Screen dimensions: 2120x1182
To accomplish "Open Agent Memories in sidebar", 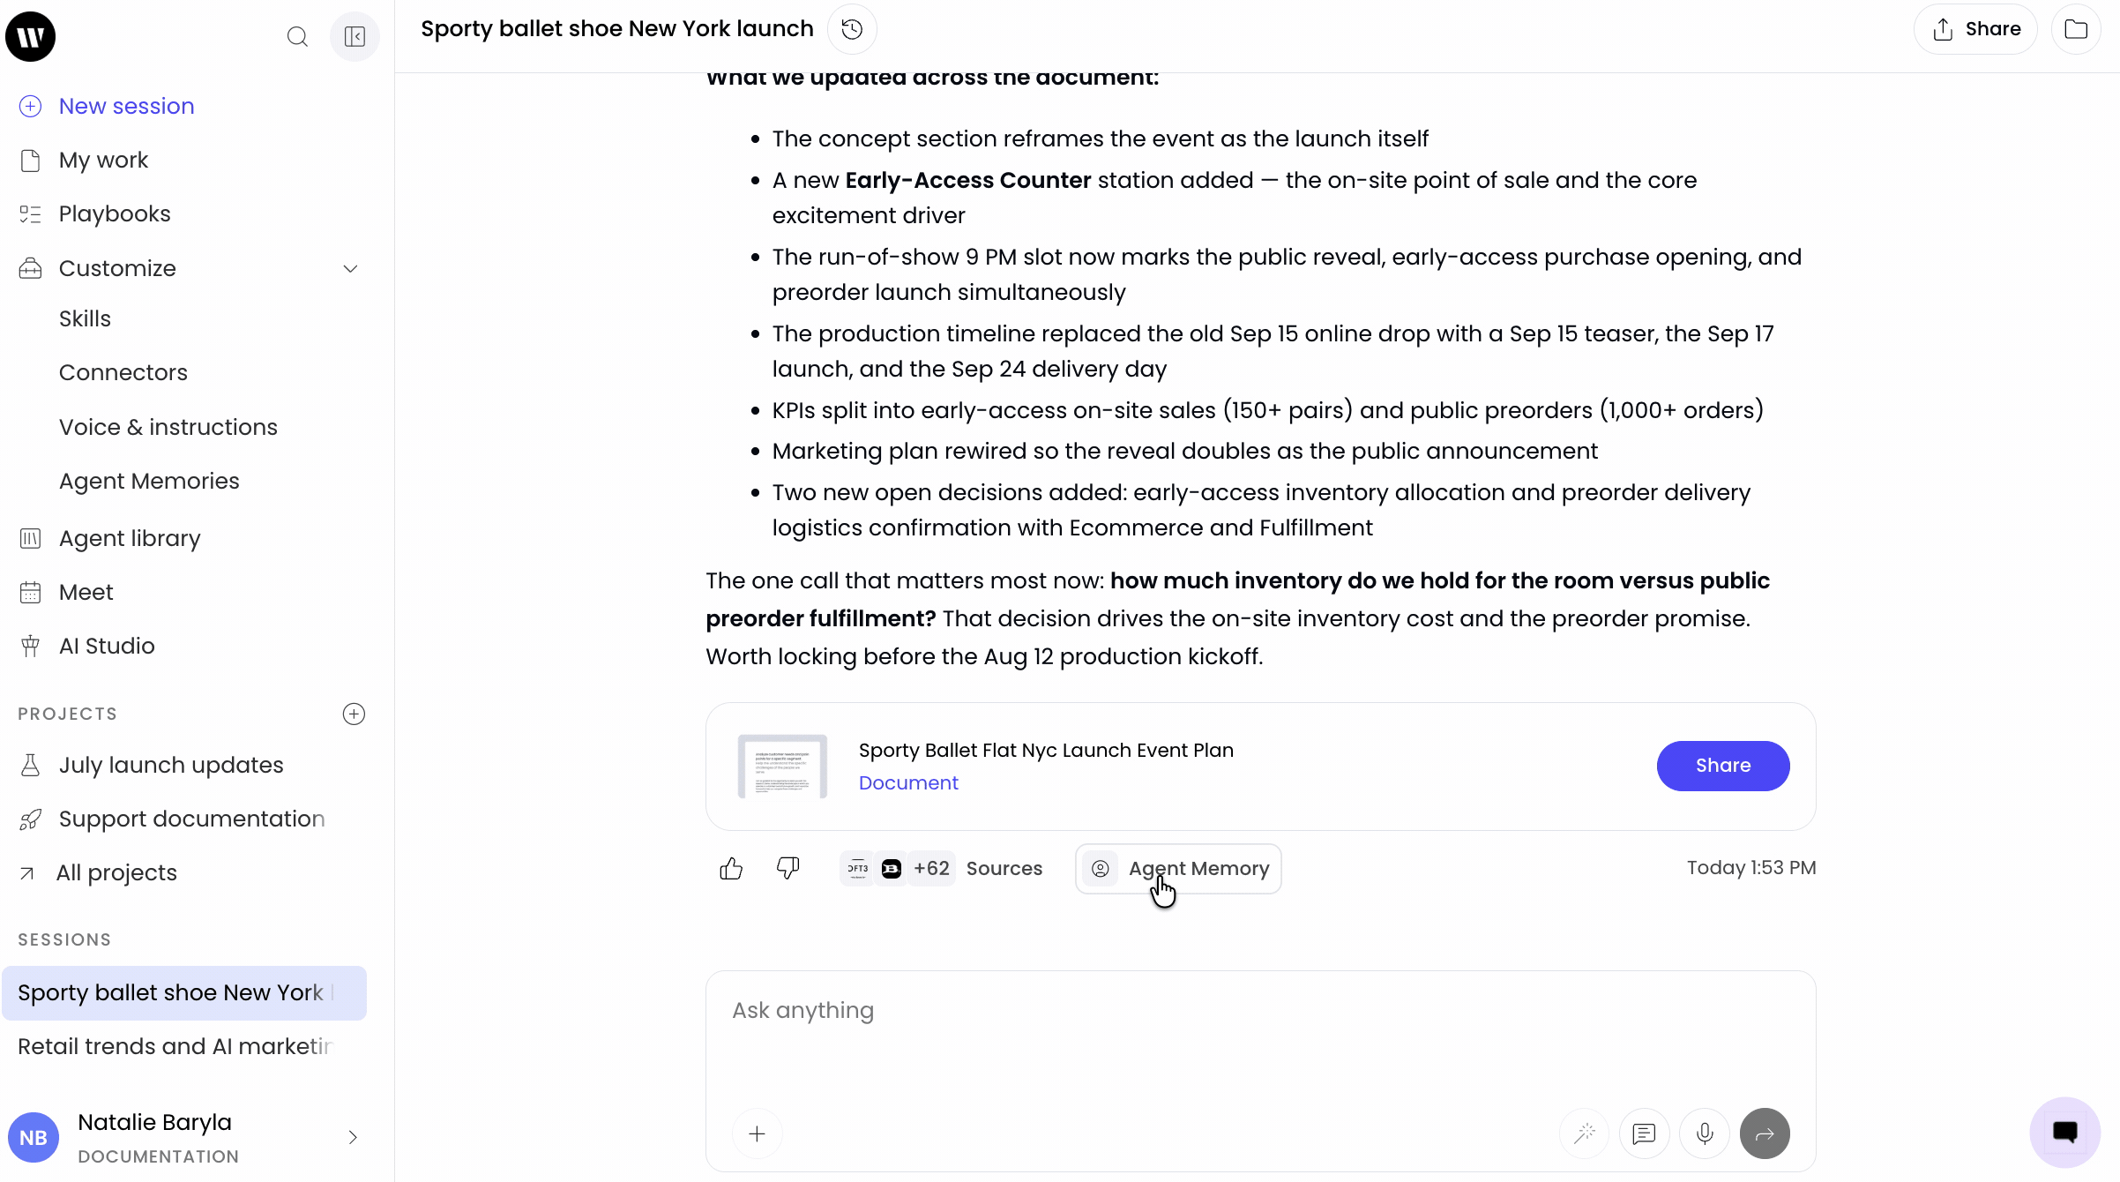I will tap(149, 481).
